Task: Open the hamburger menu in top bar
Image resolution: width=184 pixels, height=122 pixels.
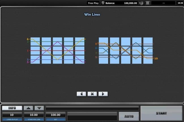Action: [147, 3]
